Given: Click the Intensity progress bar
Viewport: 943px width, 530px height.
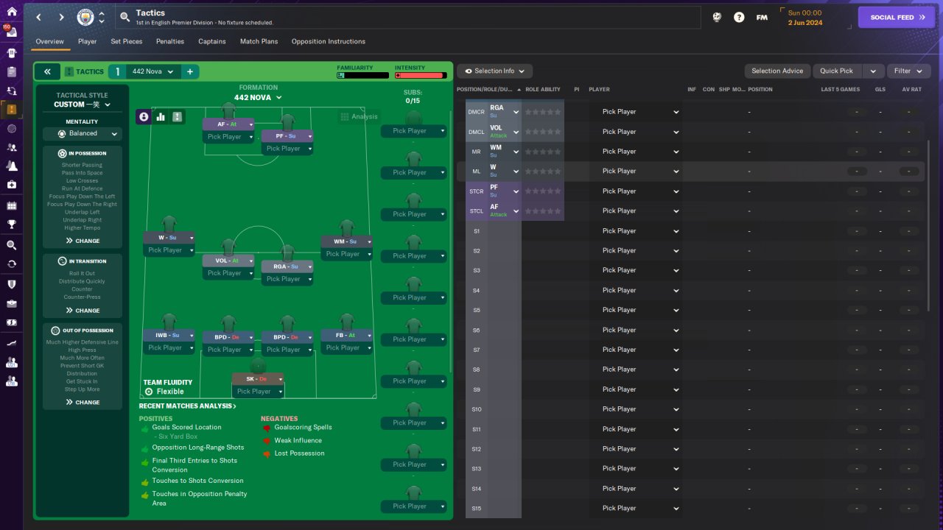Looking at the screenshot, I should click(421, 75).
